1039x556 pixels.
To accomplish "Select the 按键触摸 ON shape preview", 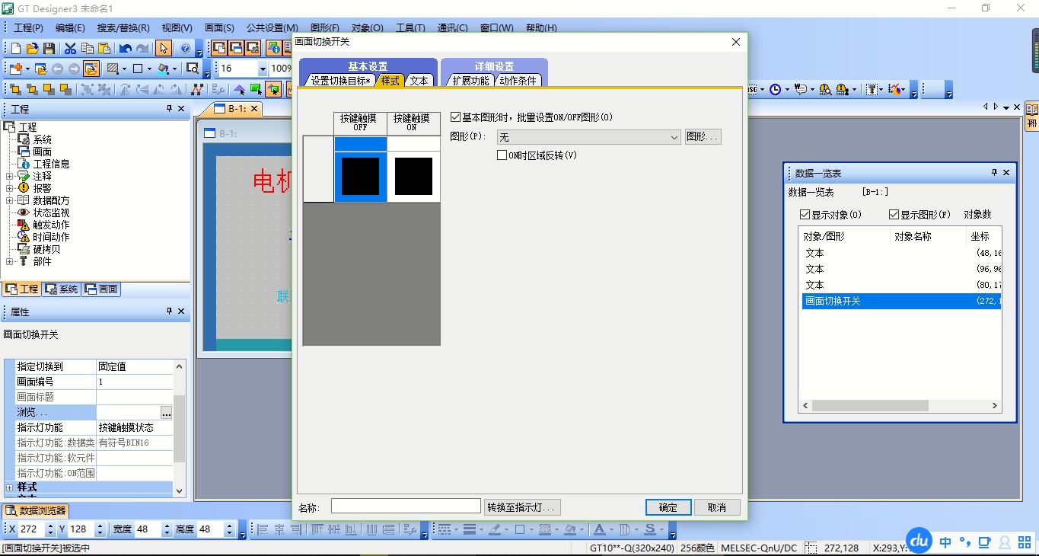I will click(413, 177).
